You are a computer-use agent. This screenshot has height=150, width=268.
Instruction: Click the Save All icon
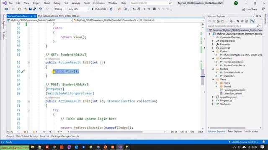(35, 9)
